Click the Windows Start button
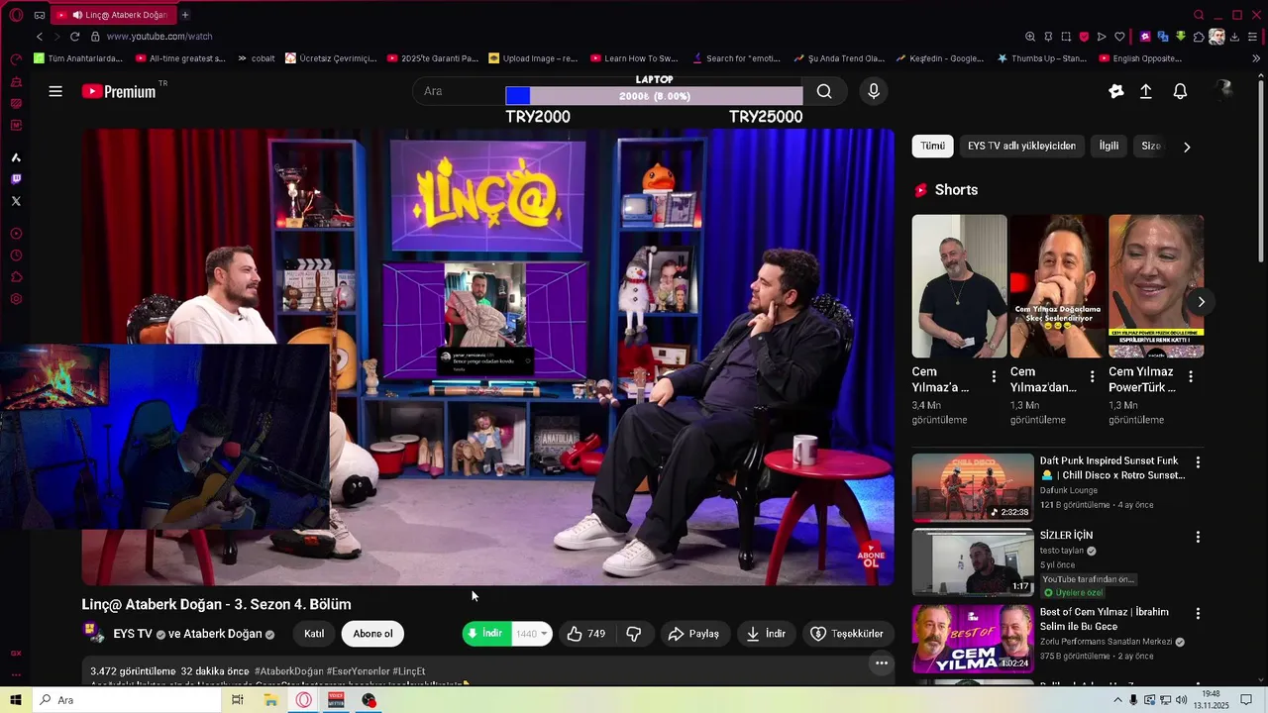This screenshot has width=1268, height=713. point(16,700)
